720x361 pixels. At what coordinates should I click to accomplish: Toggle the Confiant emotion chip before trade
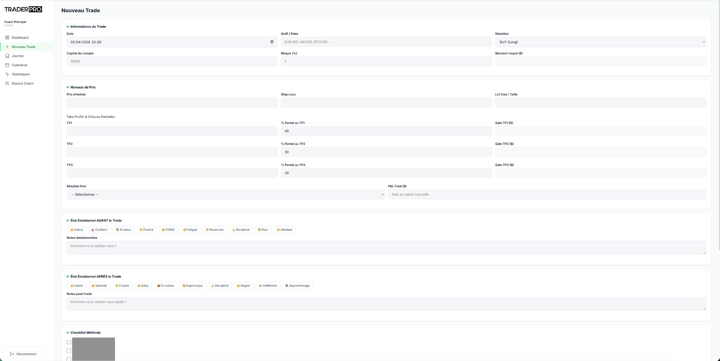99,230
